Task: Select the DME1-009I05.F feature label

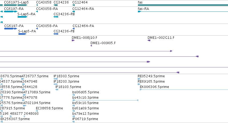Action: pos(103,43)
